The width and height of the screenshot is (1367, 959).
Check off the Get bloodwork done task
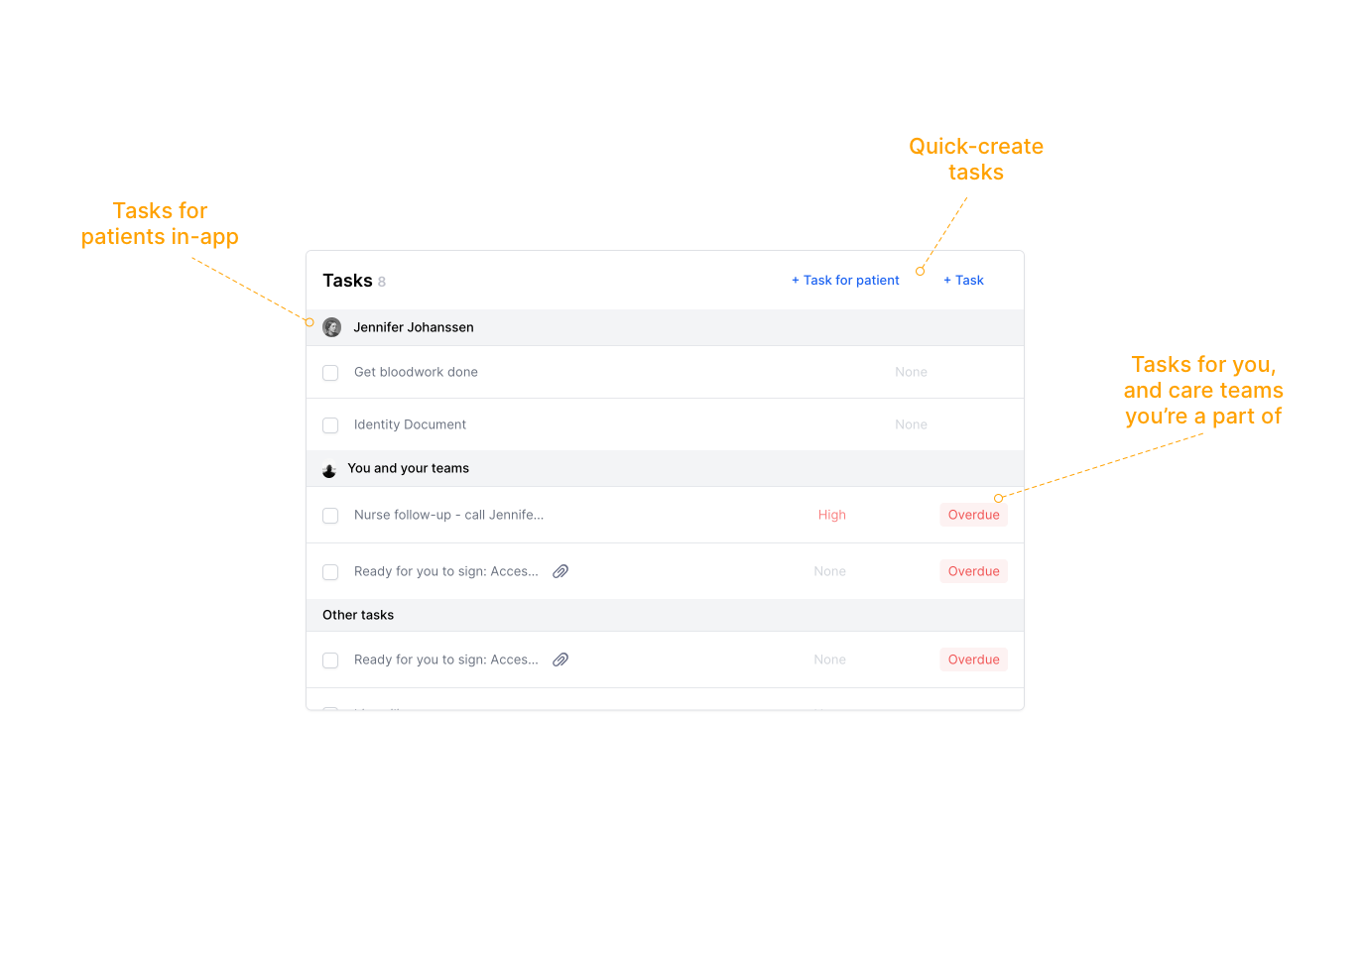pos(331,373)
